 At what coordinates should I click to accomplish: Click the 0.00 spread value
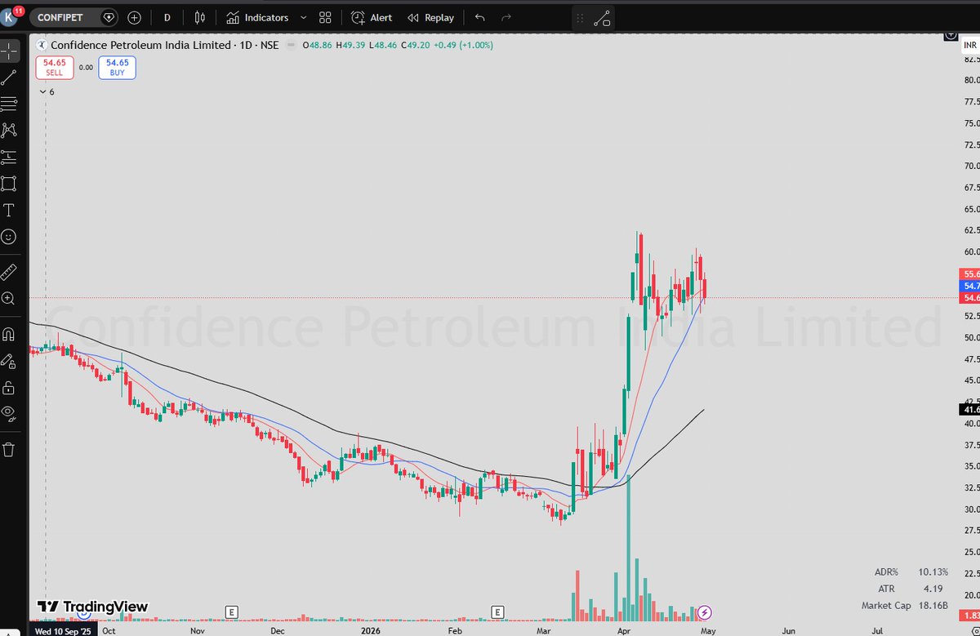[86, 68]
